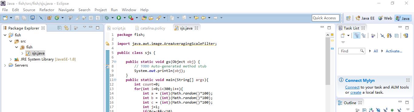Click the Connect link in Mylyn notice
The width and height of the screenshot is (414, 112).
pos(352,87)
